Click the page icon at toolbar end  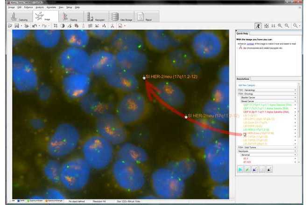coord(120,26)
